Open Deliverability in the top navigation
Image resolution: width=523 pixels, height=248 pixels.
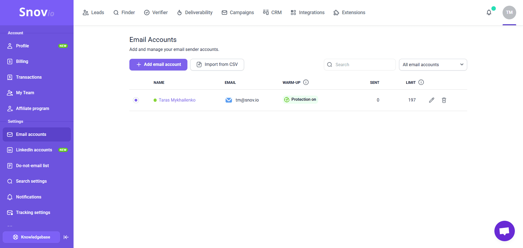point(195,13)
